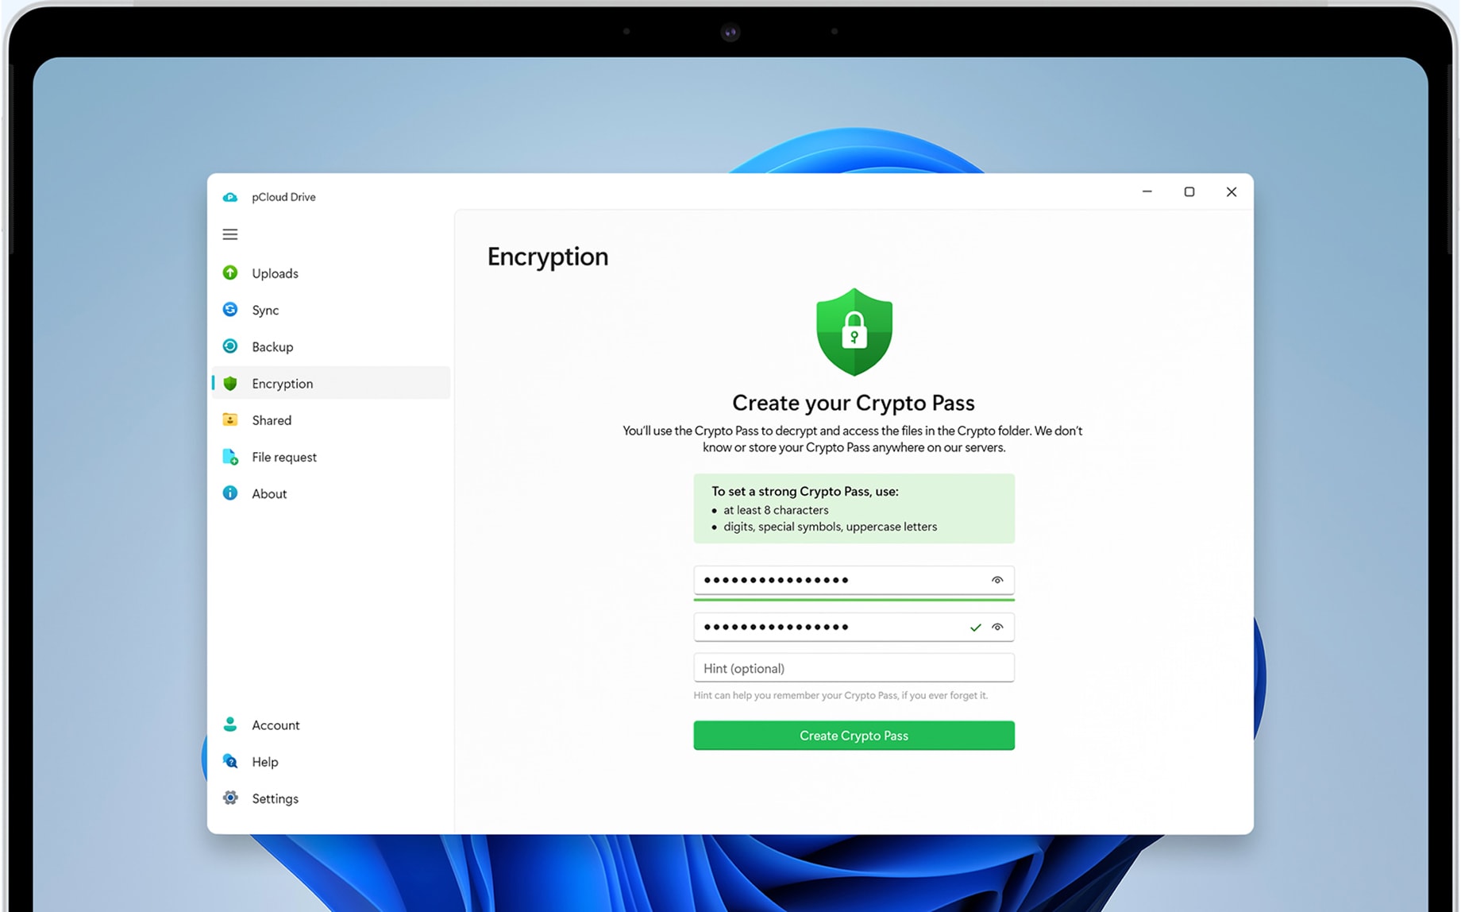1461x912 pixels.
Task: Click the green checkmark on confirmed password
Action: coord(975,627)
